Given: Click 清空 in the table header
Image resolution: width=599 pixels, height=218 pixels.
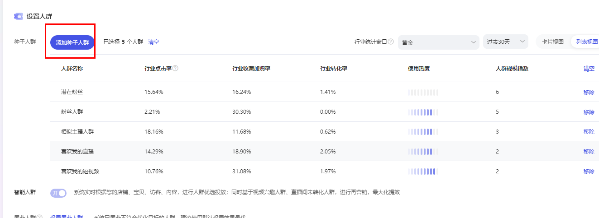Looking at the screenshot, I should click(589, 69).
